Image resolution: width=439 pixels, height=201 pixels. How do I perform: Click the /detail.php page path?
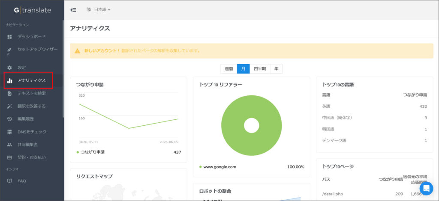(333, 194)
